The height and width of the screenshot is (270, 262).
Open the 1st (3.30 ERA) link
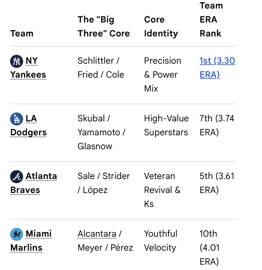pos(217,68)
